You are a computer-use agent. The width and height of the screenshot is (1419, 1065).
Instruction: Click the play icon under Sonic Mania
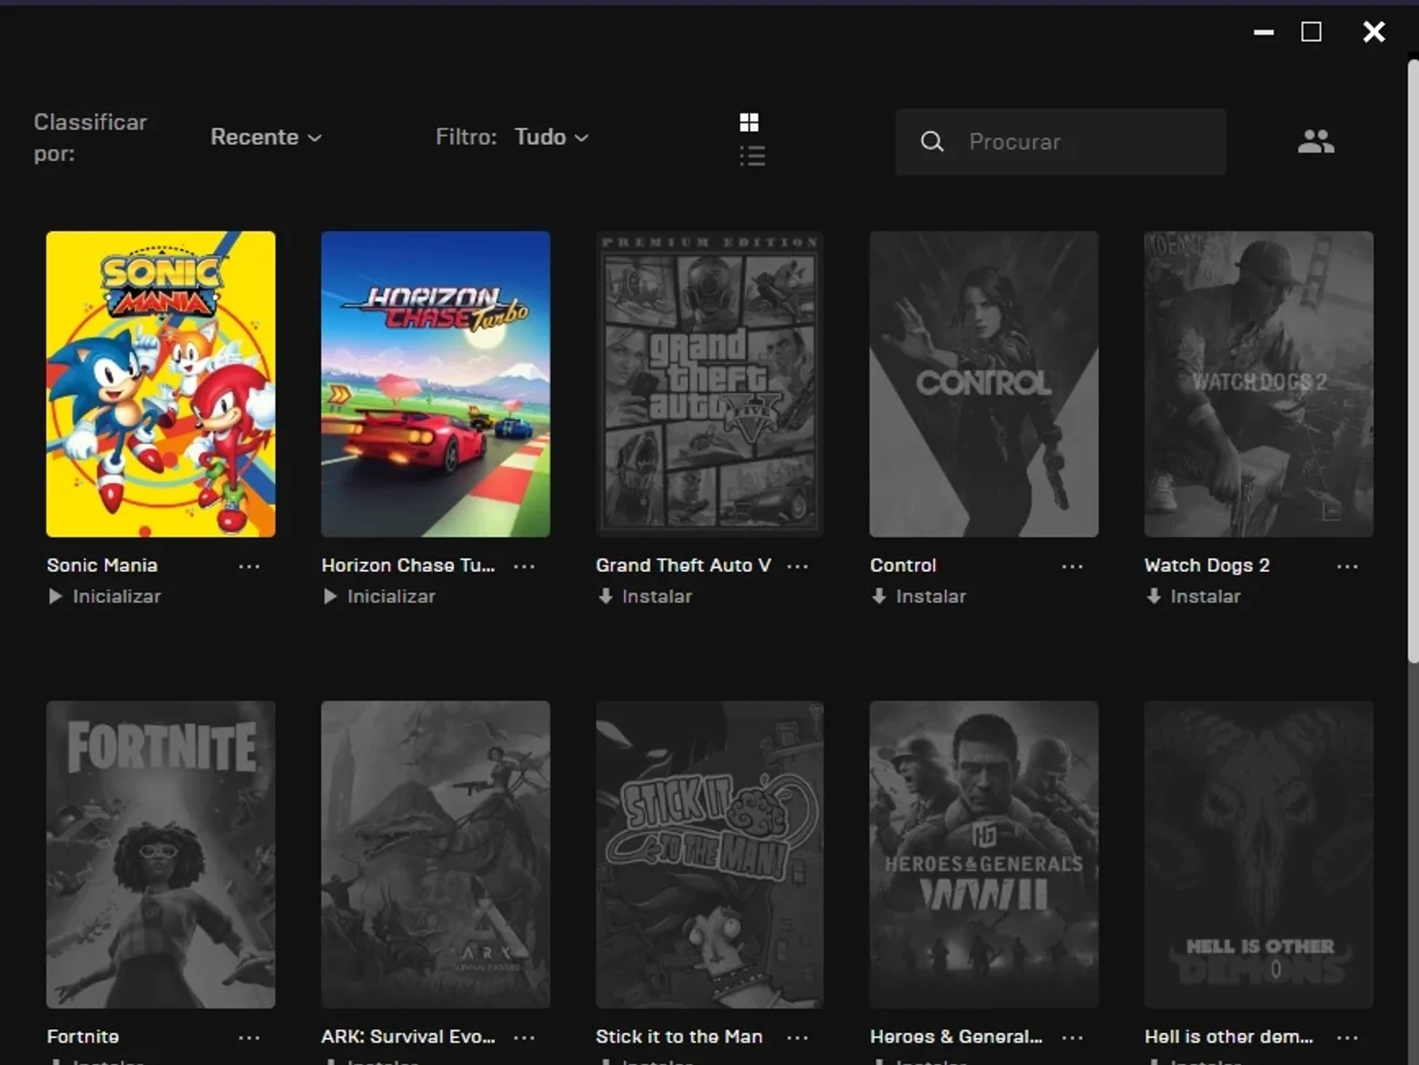coord(55,597)
